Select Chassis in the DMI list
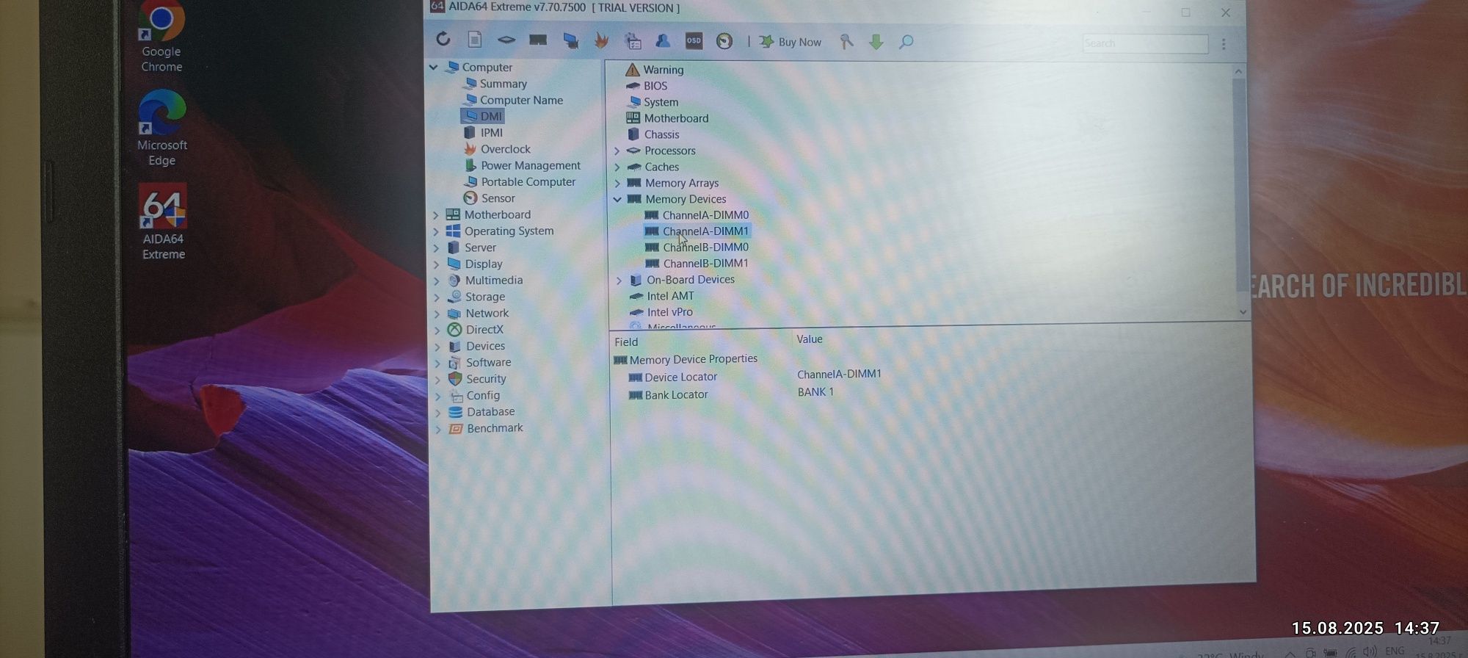This screenshot has height=658, width=1468. (x=661, y=134)
